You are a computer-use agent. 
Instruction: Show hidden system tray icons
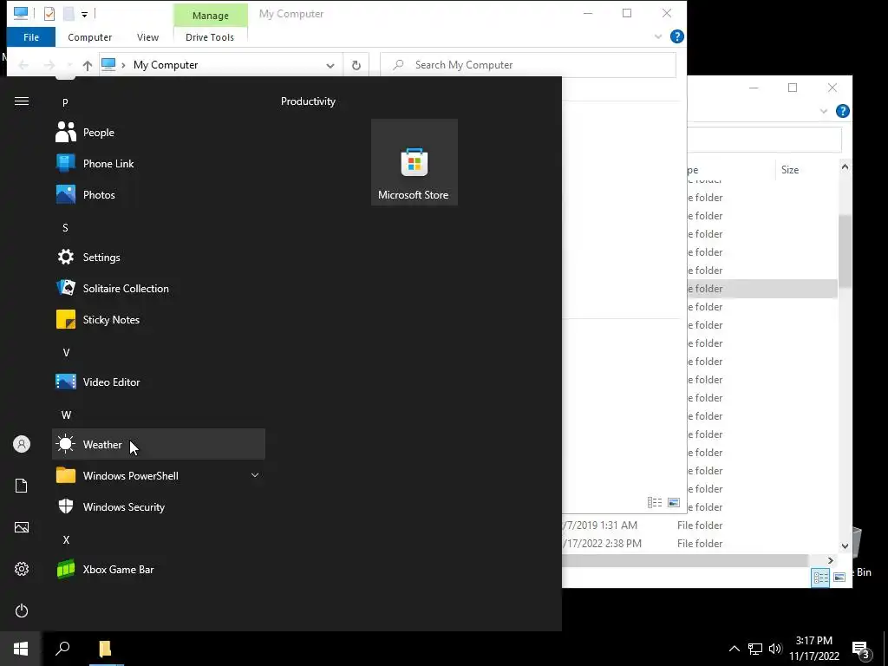pos(734,649)
